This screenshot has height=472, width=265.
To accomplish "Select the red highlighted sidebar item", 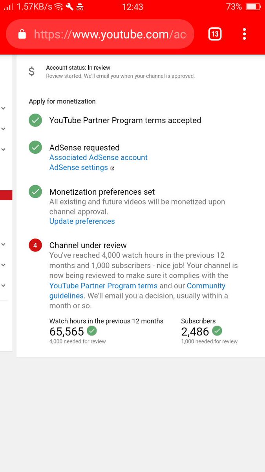I will coord(6,195).
